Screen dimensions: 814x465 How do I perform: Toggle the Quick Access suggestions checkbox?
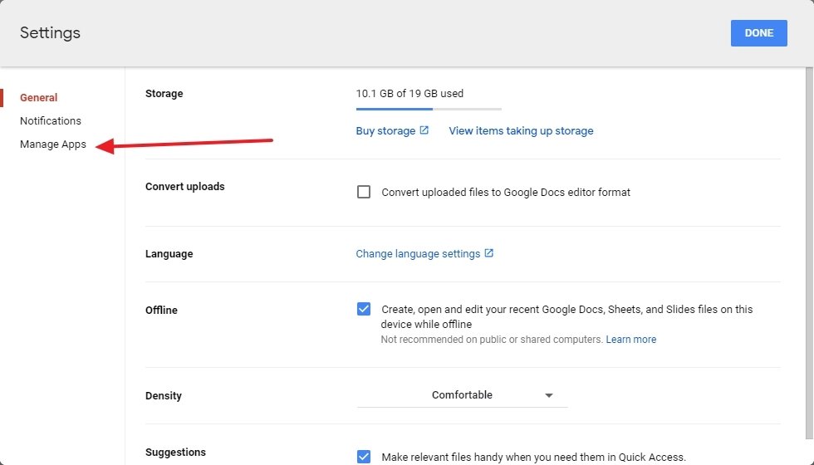point(364,457)
